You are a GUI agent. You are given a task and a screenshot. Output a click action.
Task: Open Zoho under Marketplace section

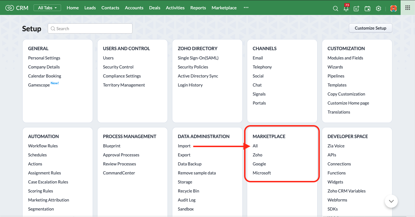point(257,155)
